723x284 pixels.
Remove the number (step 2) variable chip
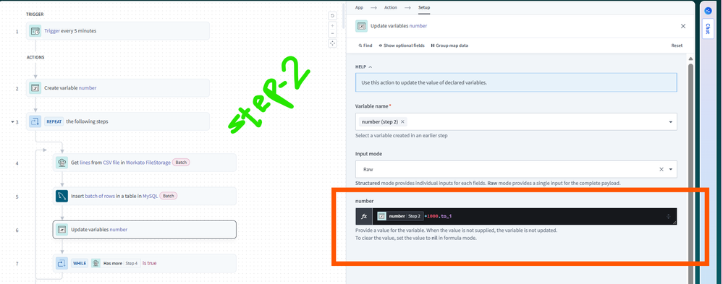402,122
